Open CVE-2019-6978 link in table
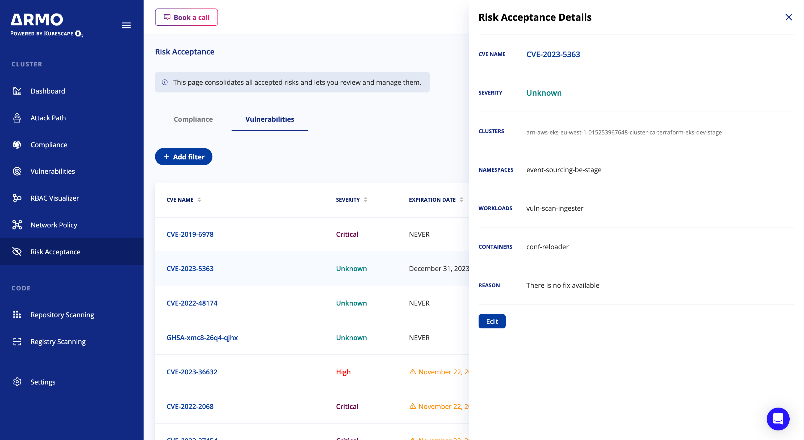 pyautogui.click(x=190, y=234)
